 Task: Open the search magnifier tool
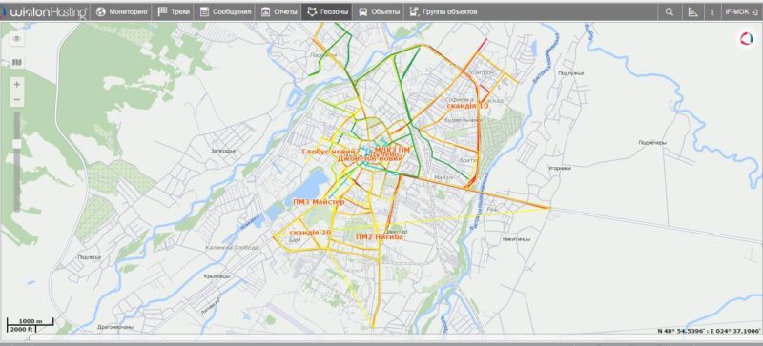pos(670,12)
